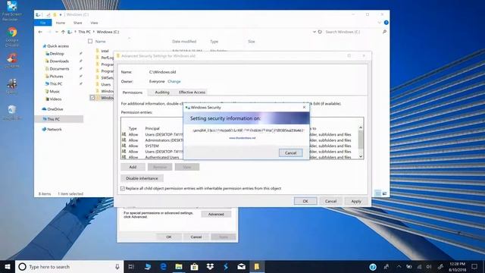Sort by the Date modified column header
The height and width of the screenshot is (273, 485).
click(184, 42)
